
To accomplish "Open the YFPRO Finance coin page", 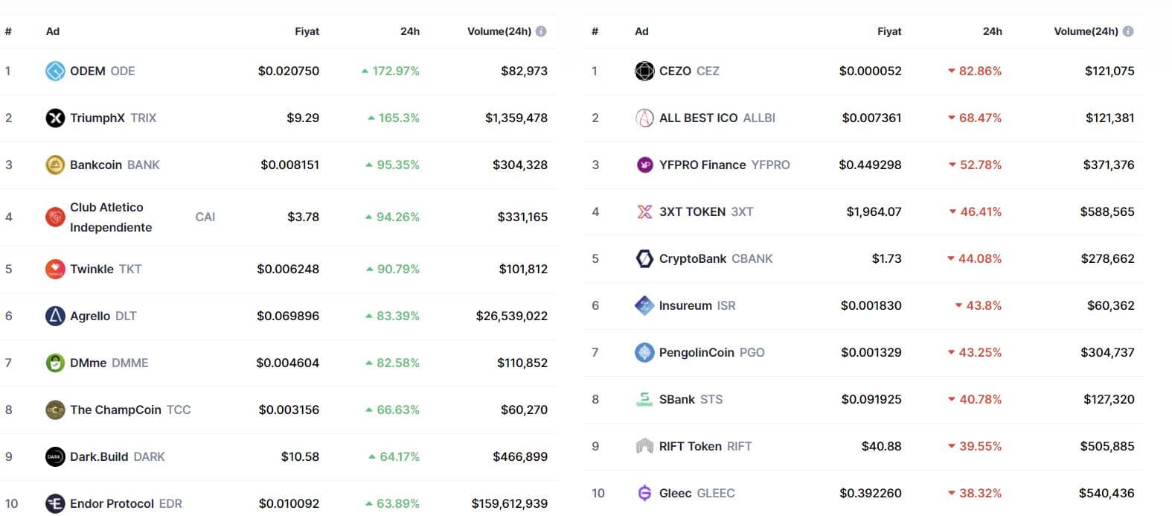I will point(702,165).
